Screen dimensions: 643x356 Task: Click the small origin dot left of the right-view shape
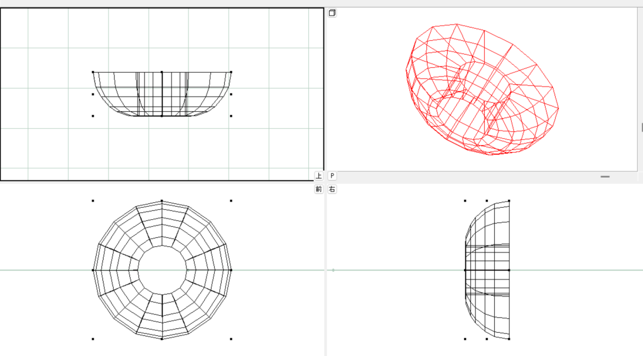coord(333,270)
